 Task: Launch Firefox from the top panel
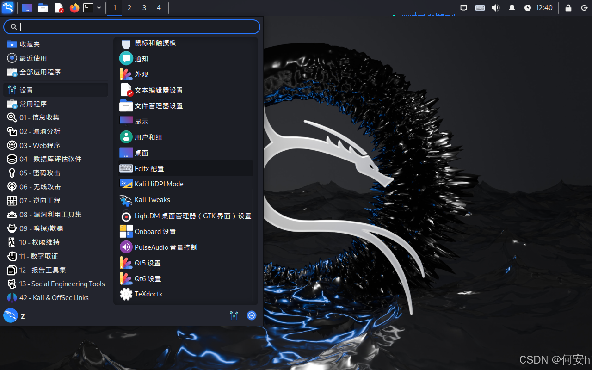click(74, 8)
